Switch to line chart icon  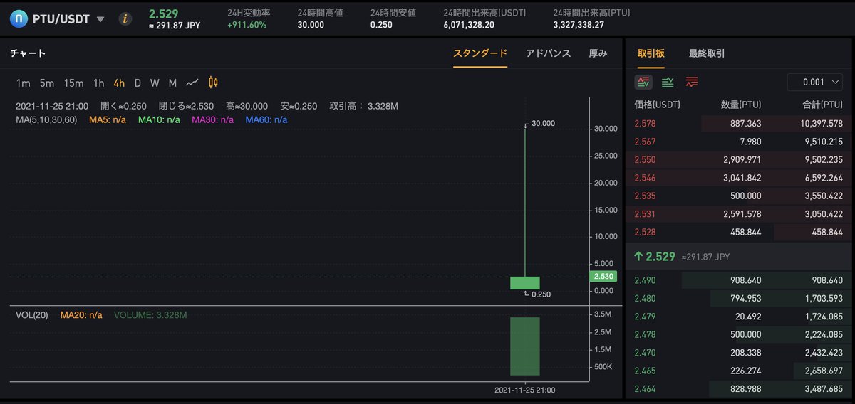[x=192, y=83]
